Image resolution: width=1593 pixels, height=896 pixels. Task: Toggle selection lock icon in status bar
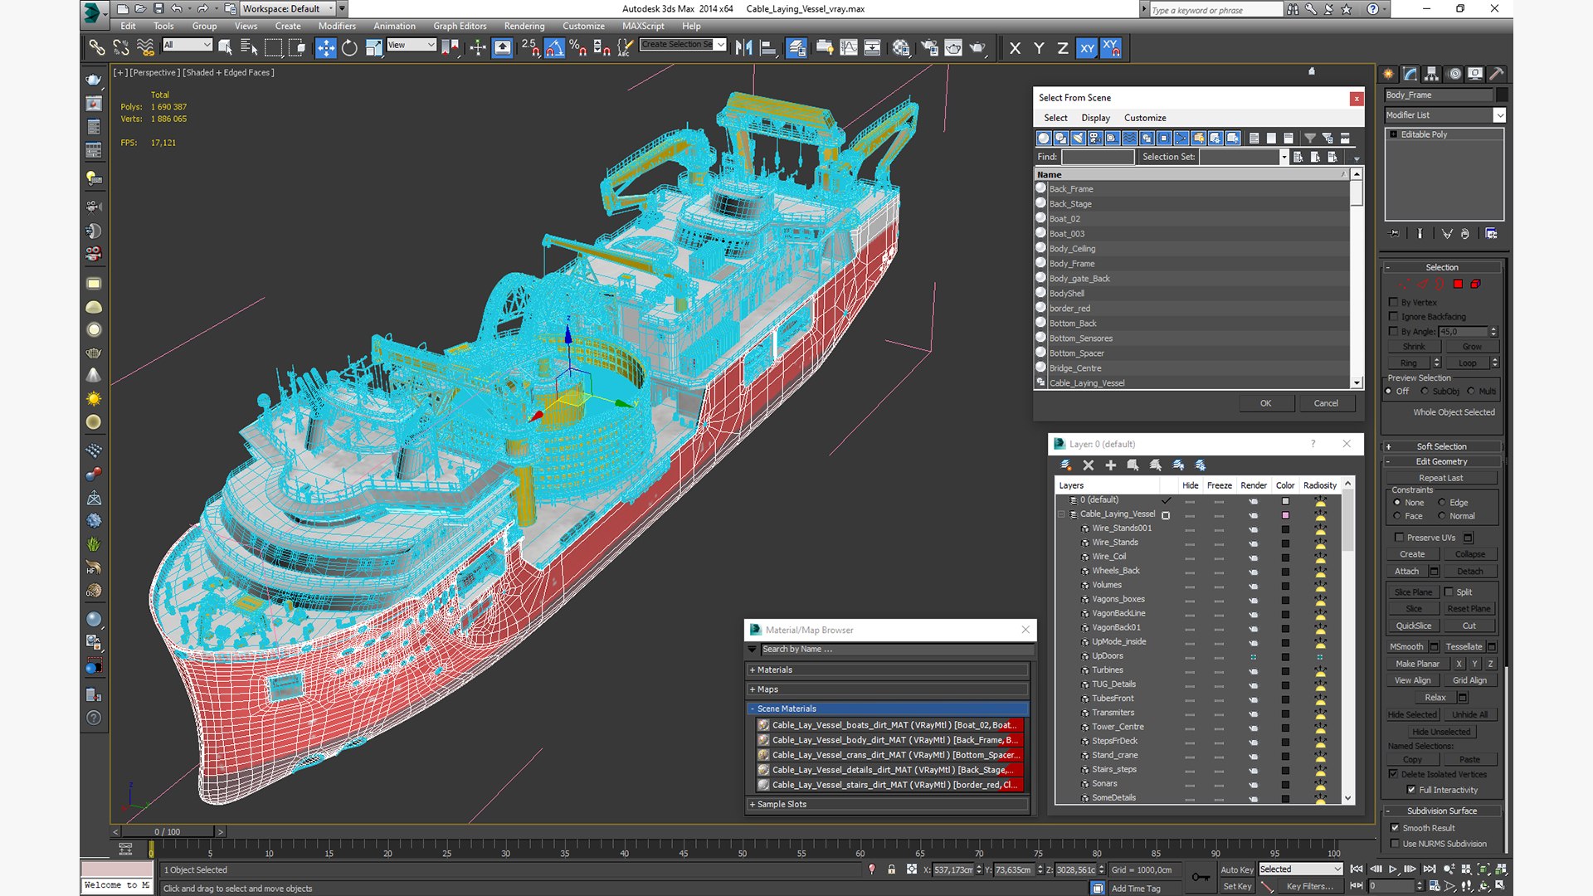click(891, 869)
